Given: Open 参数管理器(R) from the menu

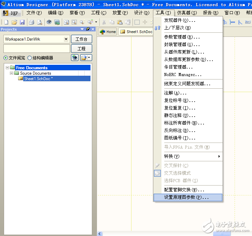Looking at the screenshot, I should coord(188,37).
